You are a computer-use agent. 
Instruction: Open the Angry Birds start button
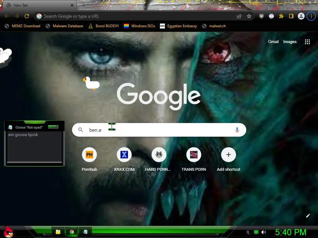pyautogui.click(x=8, y=232)
